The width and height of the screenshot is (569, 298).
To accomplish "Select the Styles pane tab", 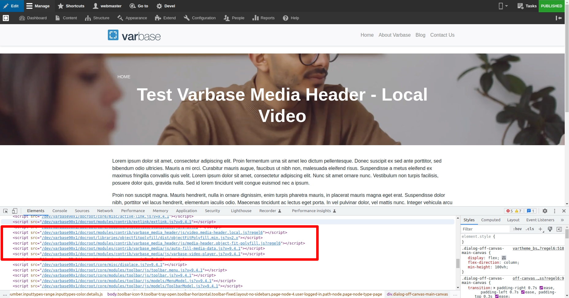I will tap(469, 220).
